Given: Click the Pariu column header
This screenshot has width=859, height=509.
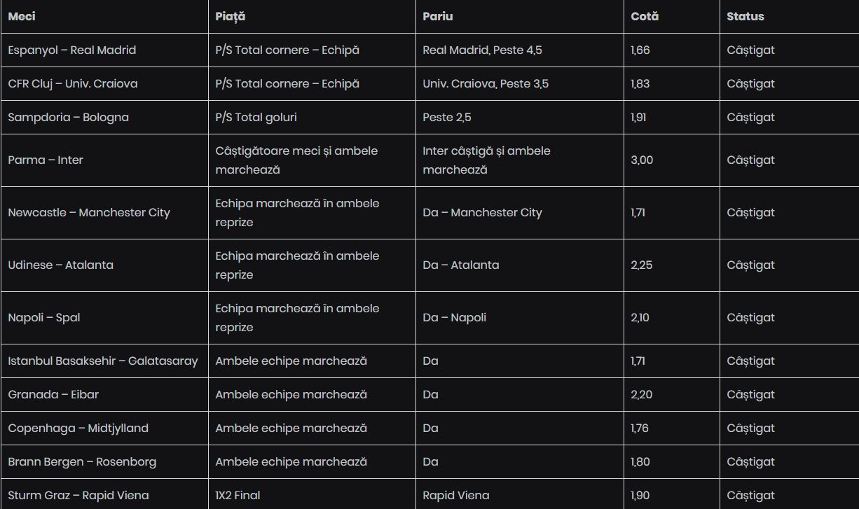Looking at the screenshot, I should pyautogui.click(x=438, y=16).
